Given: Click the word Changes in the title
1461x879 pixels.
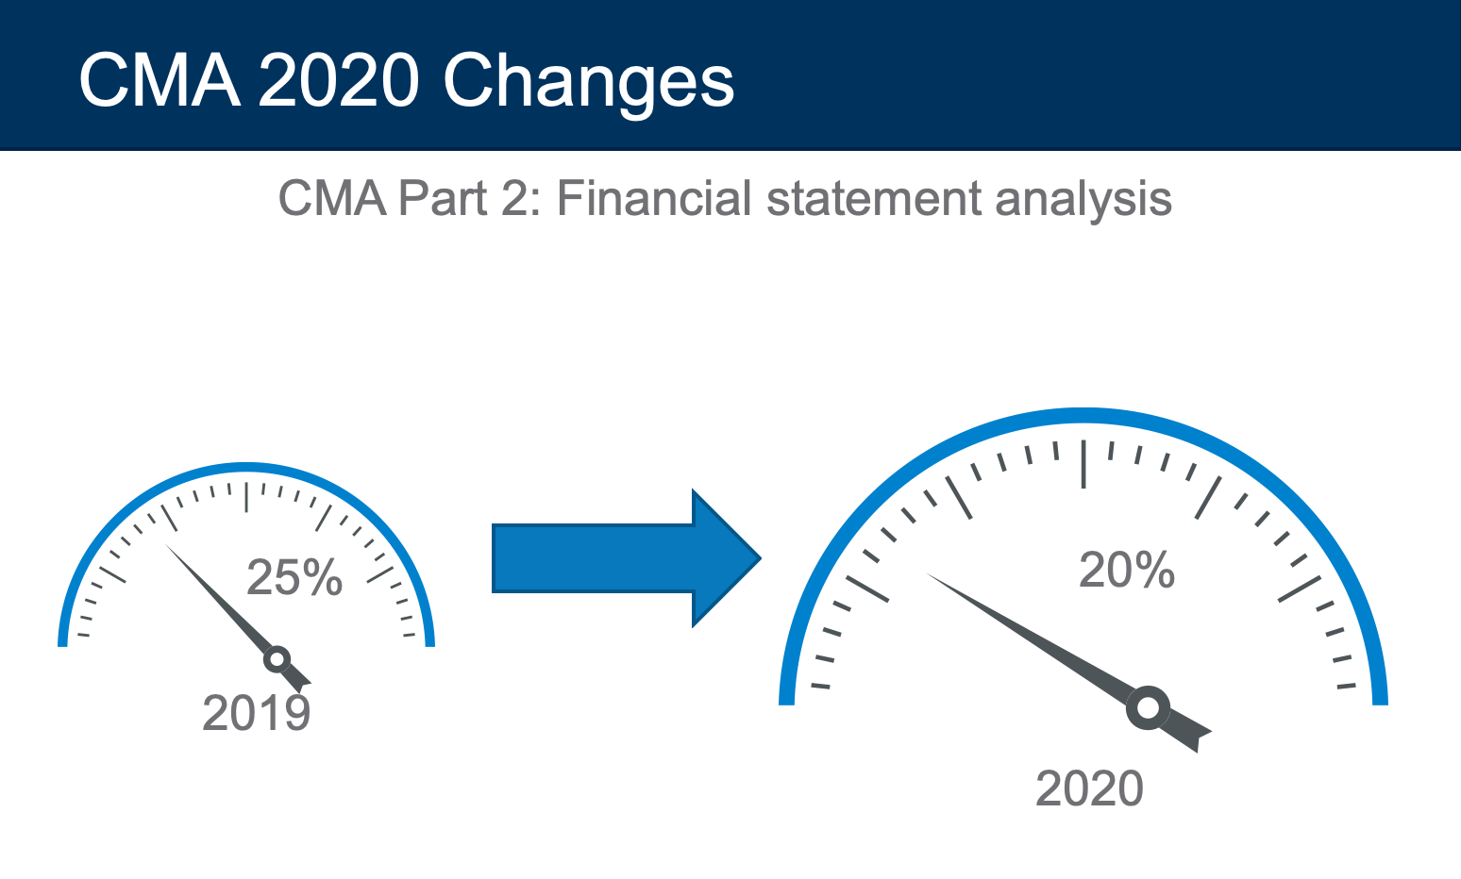Looking at the screenshot, I should 589,83.
